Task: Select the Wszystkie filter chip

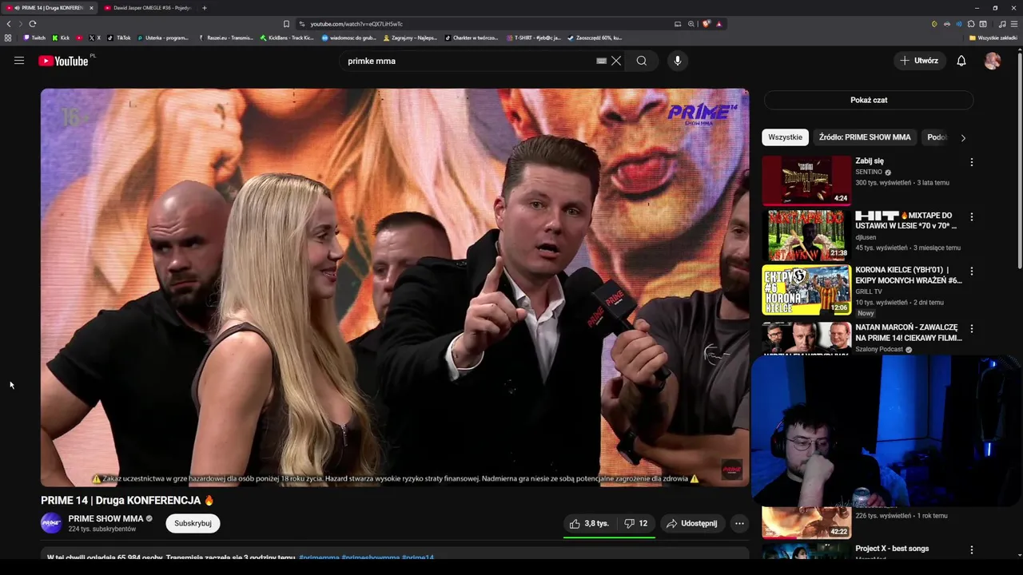Action: tap(785, 137)
